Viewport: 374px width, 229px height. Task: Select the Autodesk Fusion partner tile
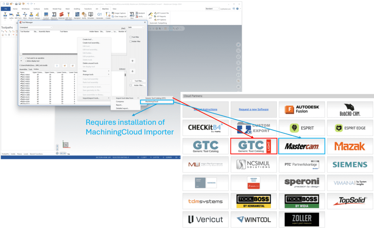pos(302,110)
